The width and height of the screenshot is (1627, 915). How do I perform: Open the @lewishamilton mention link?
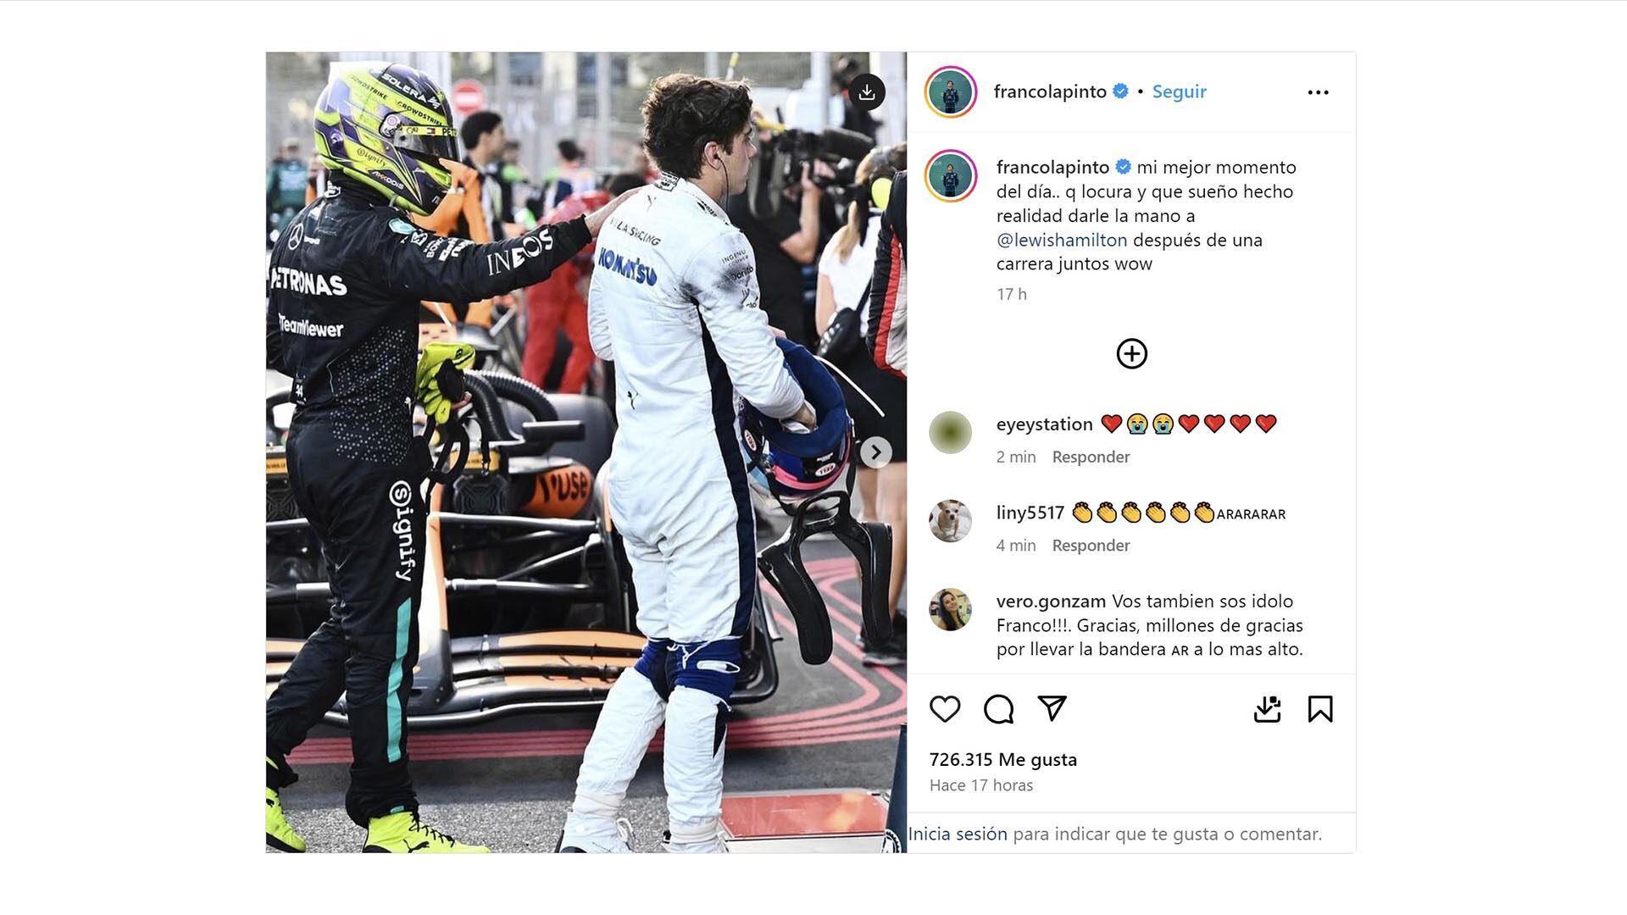pyautogui.click(x=1062, y=240)
